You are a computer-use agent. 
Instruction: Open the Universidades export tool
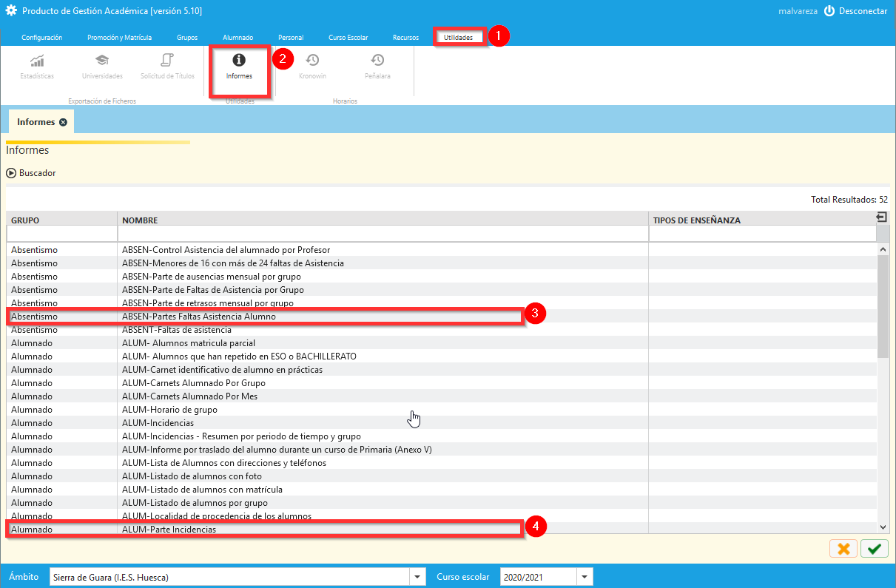(102, 67)
